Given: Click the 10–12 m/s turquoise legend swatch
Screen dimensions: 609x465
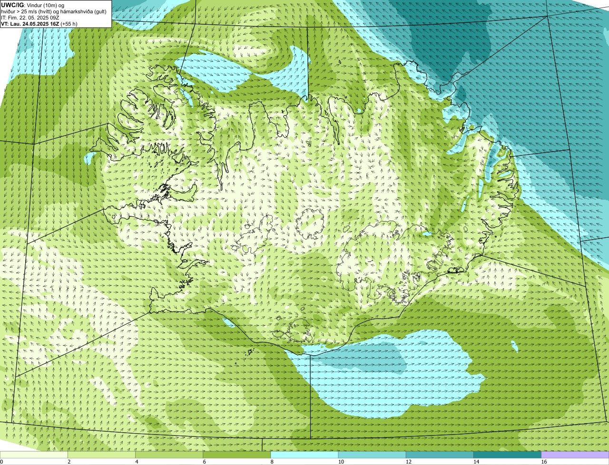Looking at the screenshot, I should click(x=372, y=455).
